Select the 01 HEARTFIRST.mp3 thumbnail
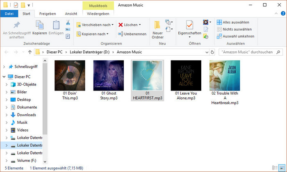 147,75
